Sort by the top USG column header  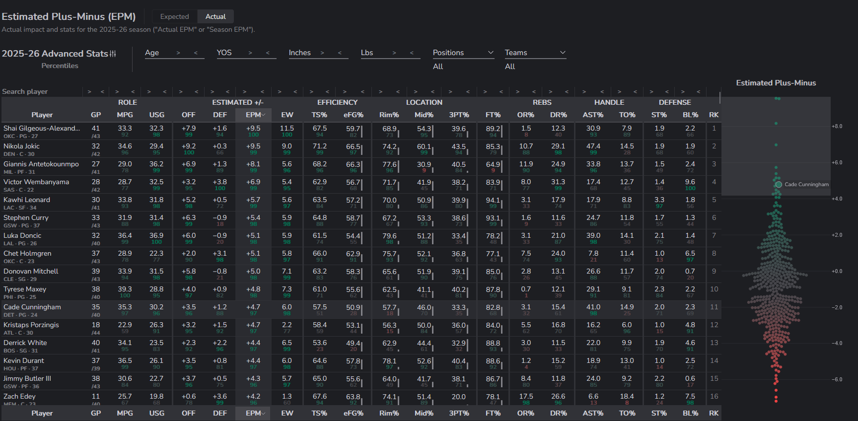[x=156, y=115]
